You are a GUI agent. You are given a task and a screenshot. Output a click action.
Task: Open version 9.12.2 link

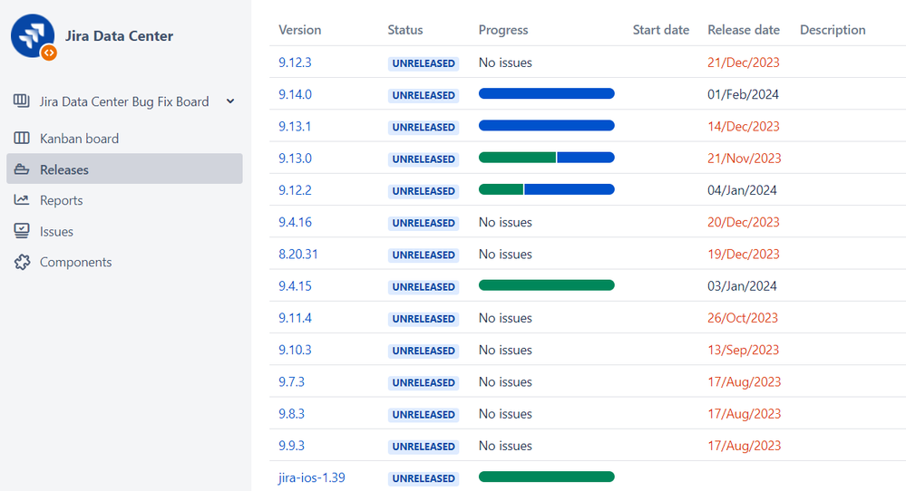pos(295,190)
